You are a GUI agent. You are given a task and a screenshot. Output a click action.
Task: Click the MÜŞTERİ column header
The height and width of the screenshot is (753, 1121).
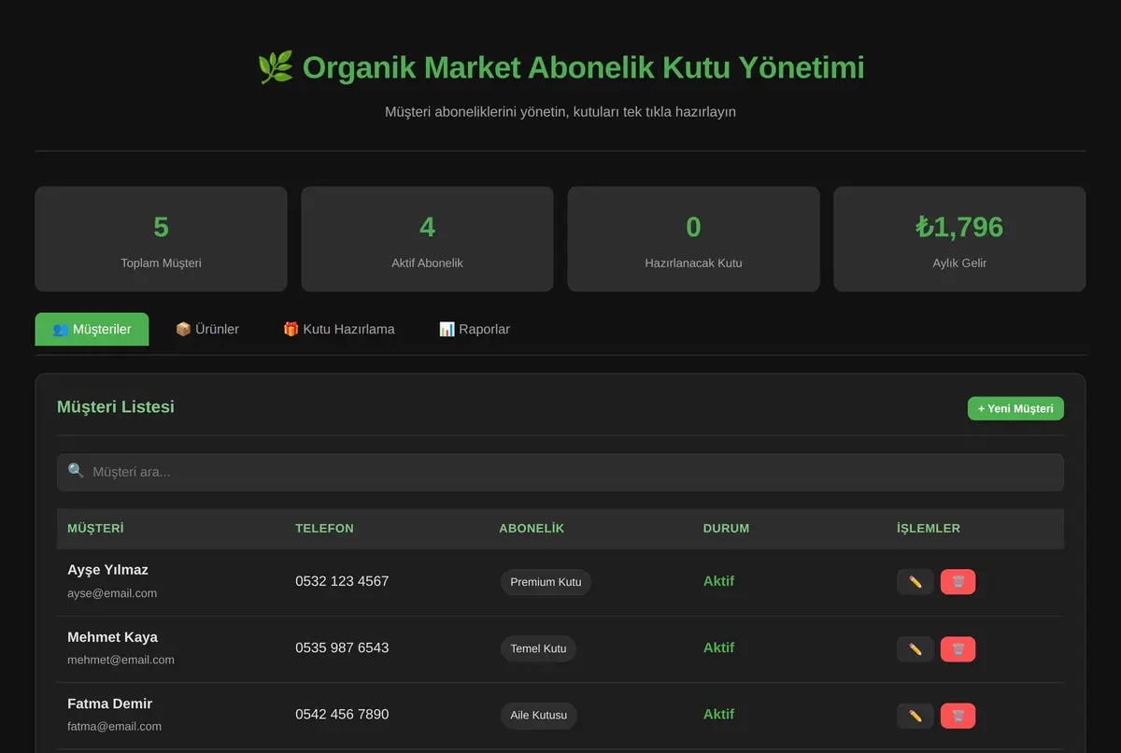pyautogui.click(x=95, y=529)
